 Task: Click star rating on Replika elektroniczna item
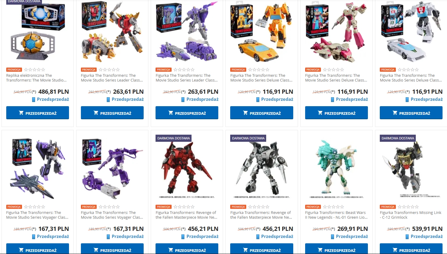pos(34,70)
